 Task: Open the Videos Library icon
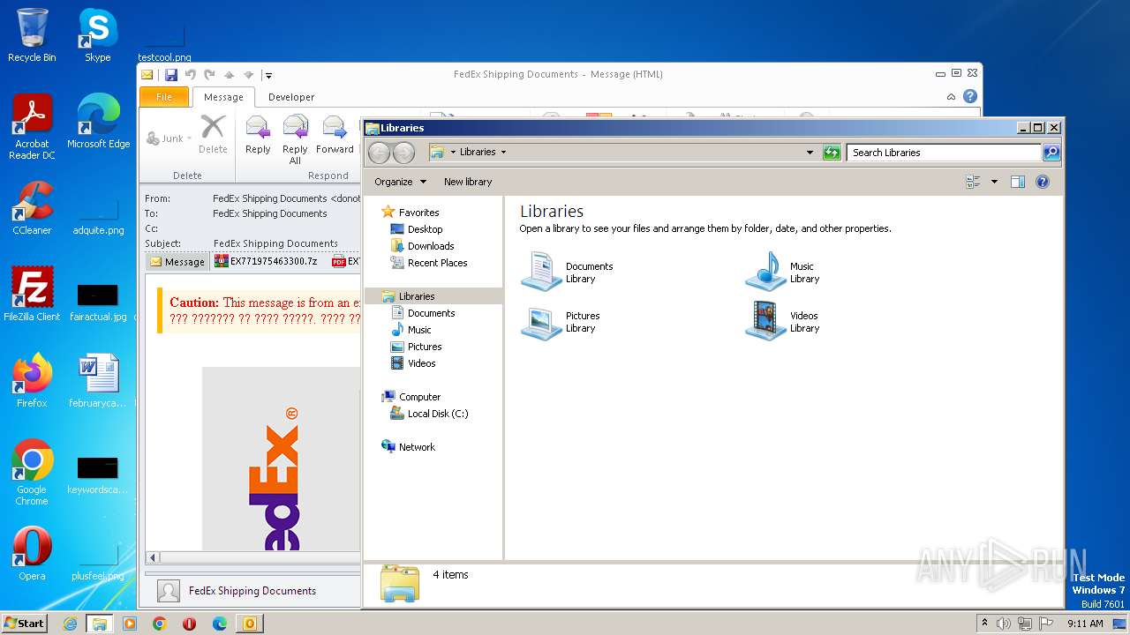click(x=765, y=322)
